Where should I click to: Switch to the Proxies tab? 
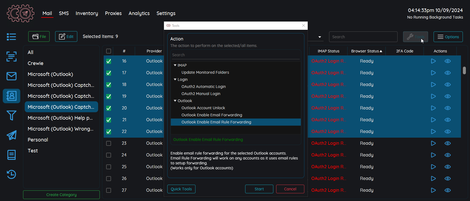pos(113,13)
